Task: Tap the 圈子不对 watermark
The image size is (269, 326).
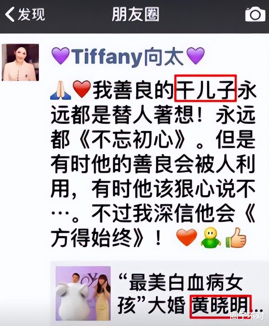Action: click(x=247, y=316)
